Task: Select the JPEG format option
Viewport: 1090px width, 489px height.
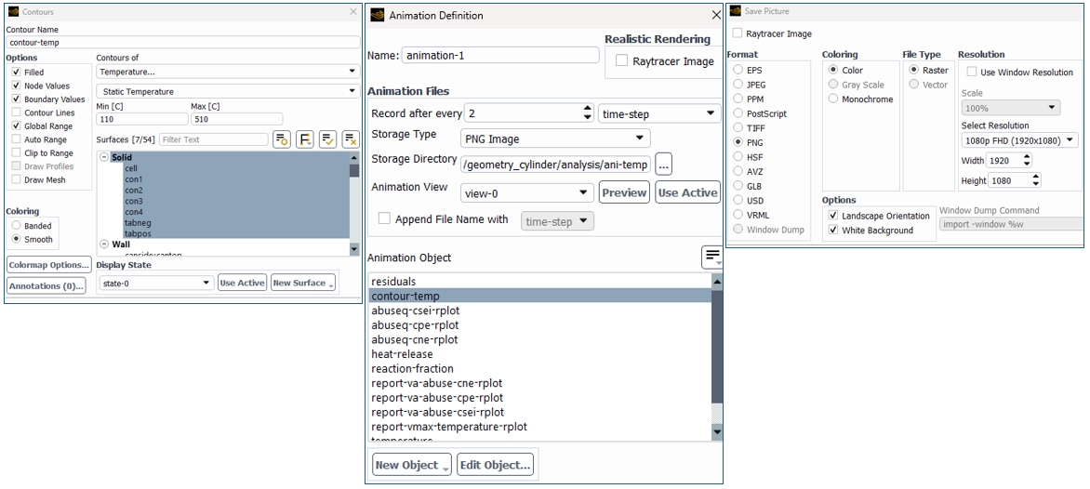Action: (738, 84)
